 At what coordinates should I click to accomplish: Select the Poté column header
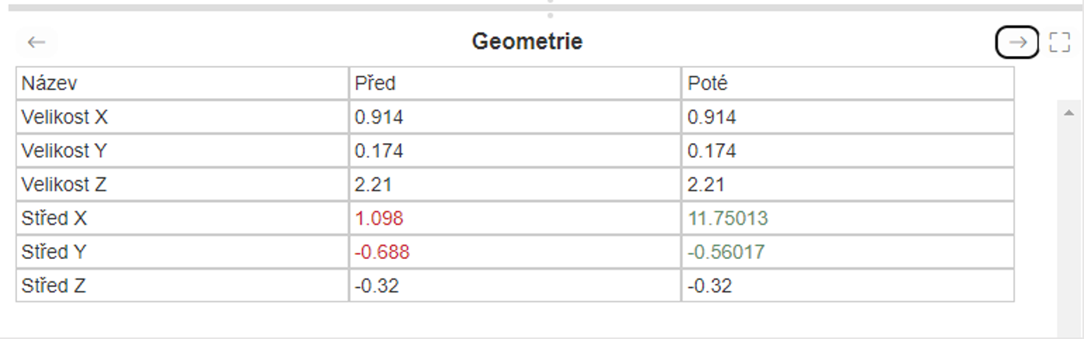(x=708, y=83)
